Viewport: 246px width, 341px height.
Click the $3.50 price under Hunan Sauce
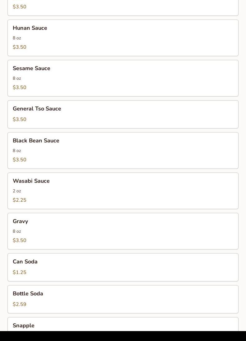tap(20, 47)
